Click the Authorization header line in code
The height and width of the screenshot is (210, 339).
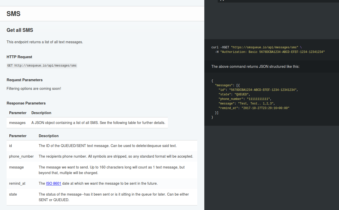(x=270, y=52)
